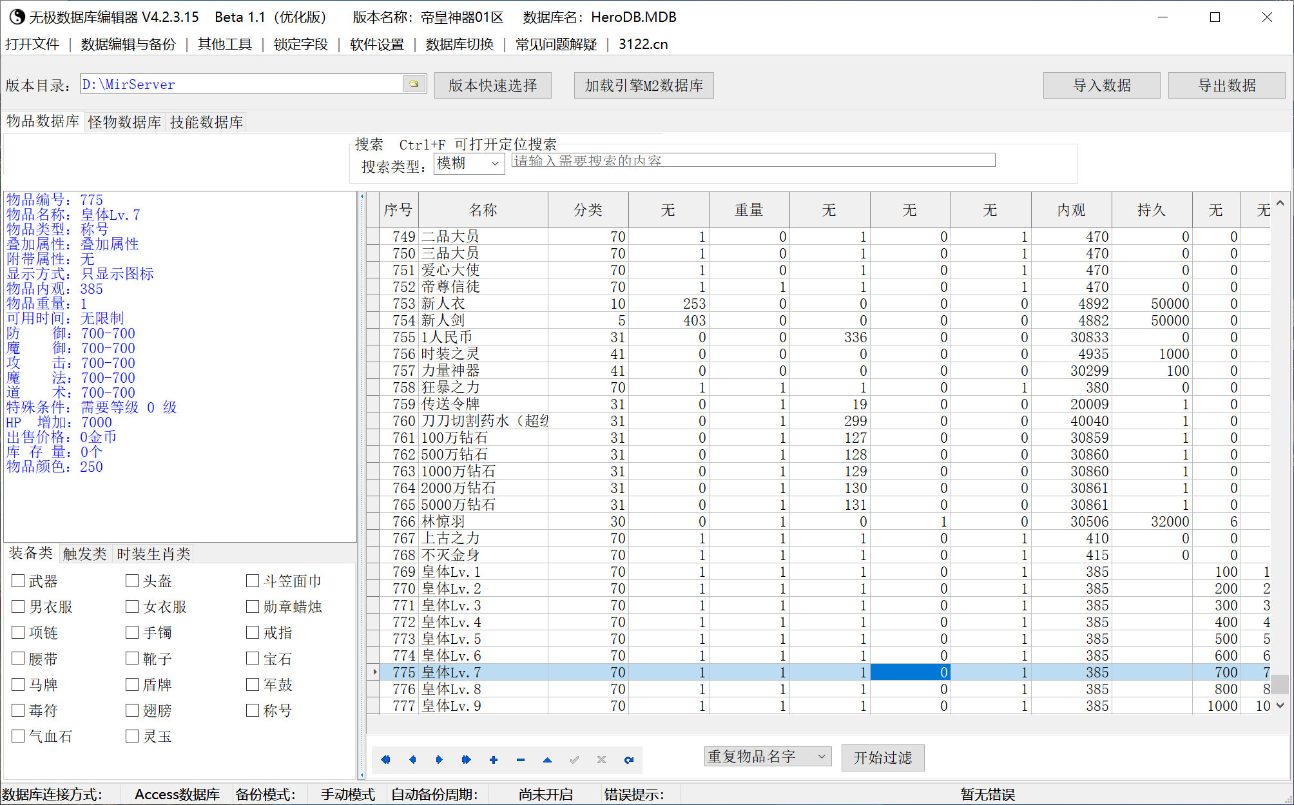This screenshot has width=1294, height=805.
Task: Click the panel splitter top arrow
Action: (x=362, y=196)
